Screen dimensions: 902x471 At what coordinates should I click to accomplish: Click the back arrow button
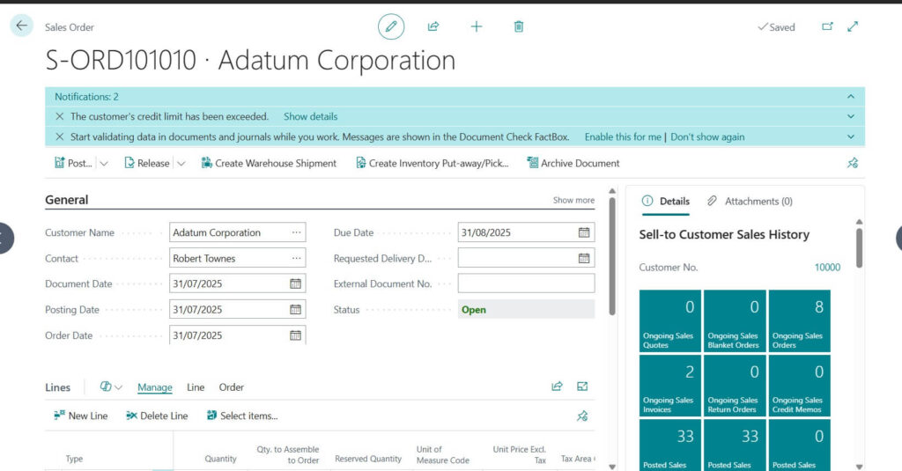tap(22, 26)
